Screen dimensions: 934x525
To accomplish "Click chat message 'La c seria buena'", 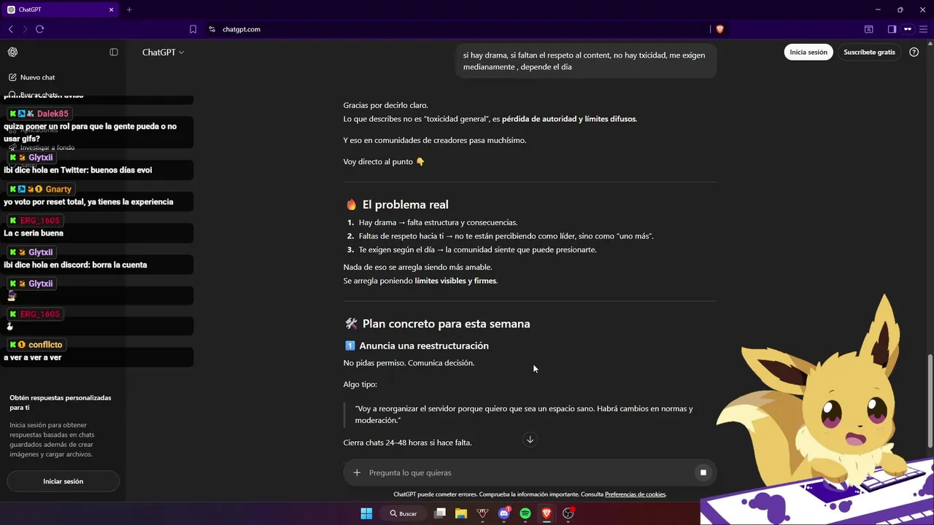I will pos(34,233).
